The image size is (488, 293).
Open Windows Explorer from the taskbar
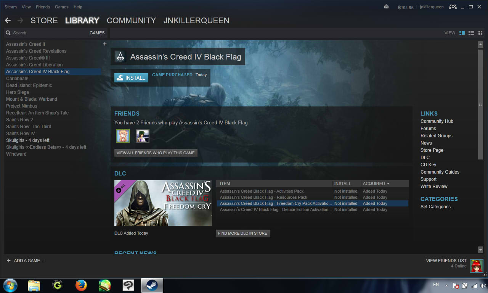(34, 285)
